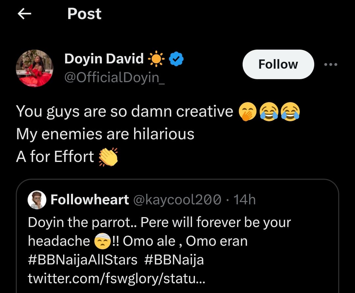Viewport: 355px width, 293px height.
Task: Click the sun emoji beside Doyin David
Action: (x=156, y=59)
